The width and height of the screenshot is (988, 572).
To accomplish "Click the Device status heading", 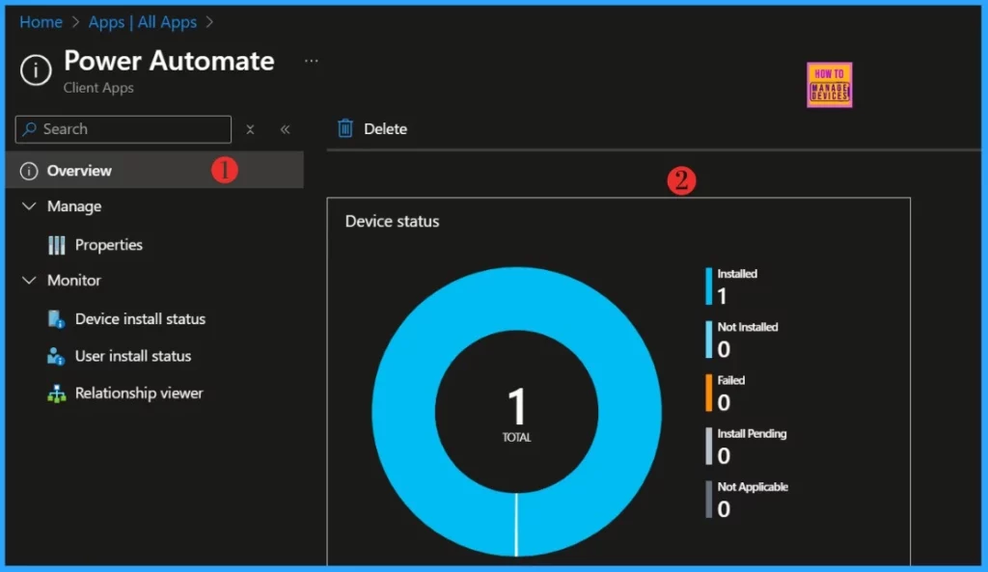I will 392,221.
